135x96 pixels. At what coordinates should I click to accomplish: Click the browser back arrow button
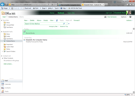pos(2,4)
